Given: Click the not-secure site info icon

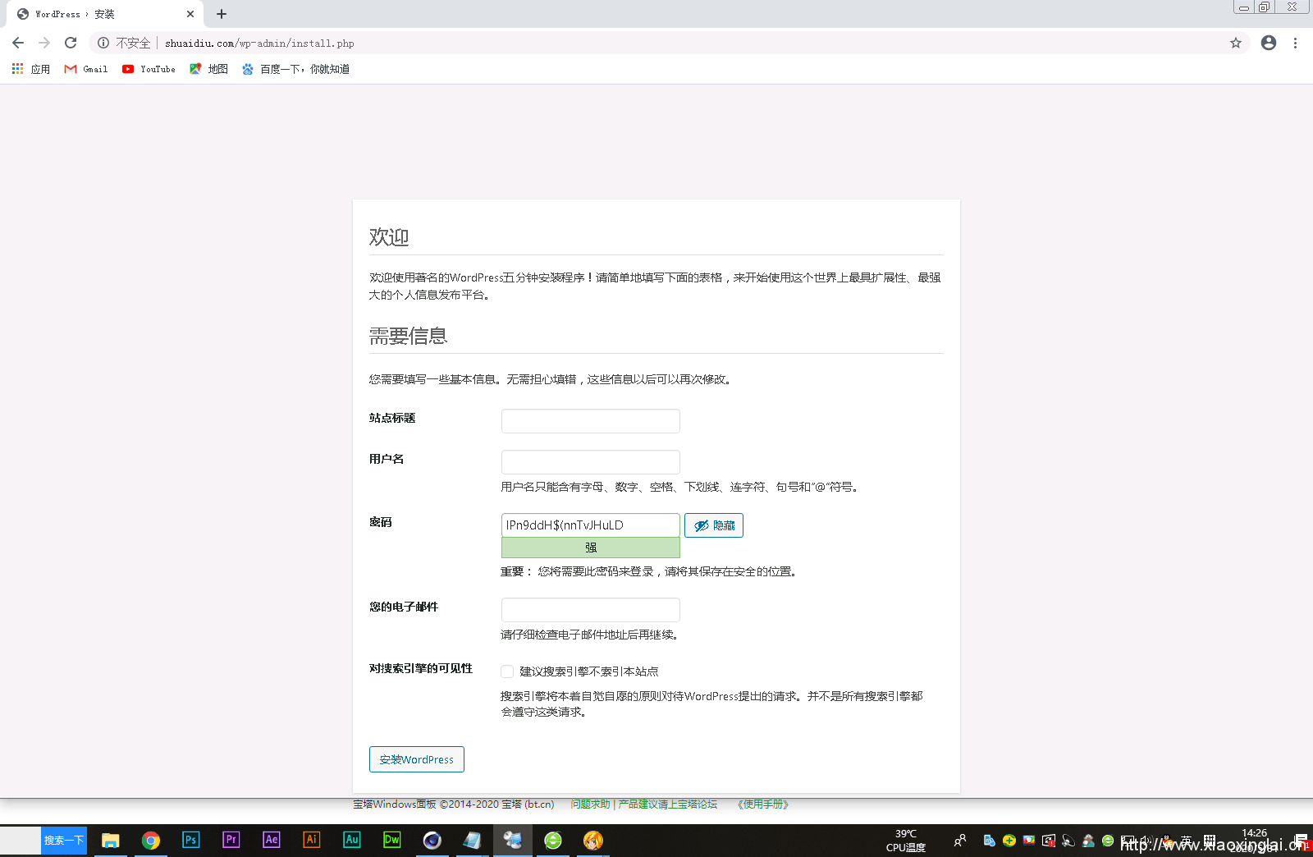Looking at the screenshot, I should (103, 43).
